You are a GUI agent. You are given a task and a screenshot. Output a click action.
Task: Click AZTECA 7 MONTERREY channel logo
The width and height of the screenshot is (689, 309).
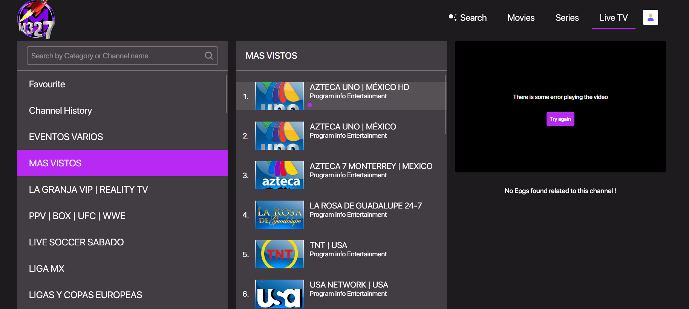(279, 175)
